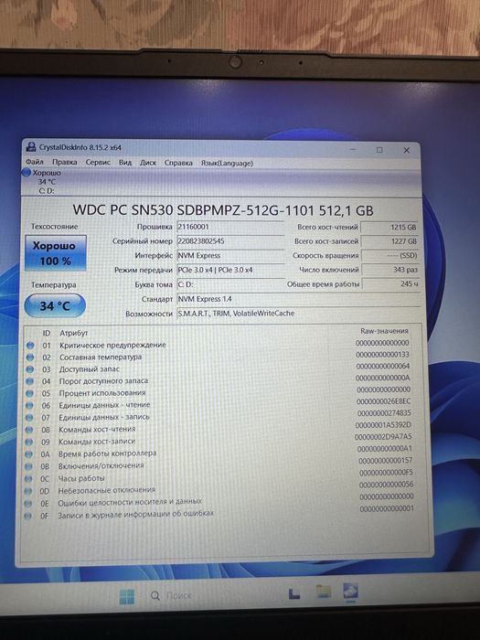The height and width of the screenshot is (640, 480).
Task: Click status dot of Время работы контроллера row
Action: tap(28, 454)
